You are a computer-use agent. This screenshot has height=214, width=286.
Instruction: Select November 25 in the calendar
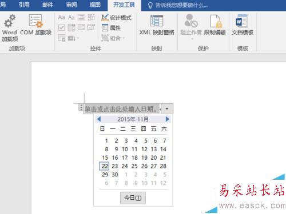pyautogui.click(x=134, y=166)
